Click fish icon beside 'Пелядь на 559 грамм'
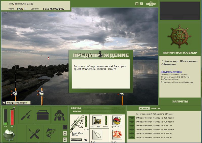Viewport: 202px width, 143px height. [x=132, y=129]
